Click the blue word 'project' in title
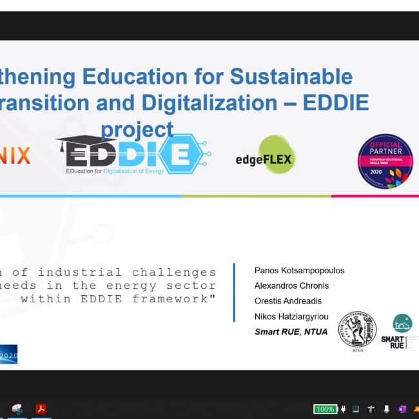Image resolution: width=419 pixels, height=419 pixels. [137, 130]
